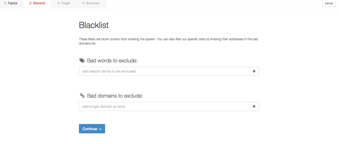
Task: Click blank page area below Continue button
Action: coord(169,139)
